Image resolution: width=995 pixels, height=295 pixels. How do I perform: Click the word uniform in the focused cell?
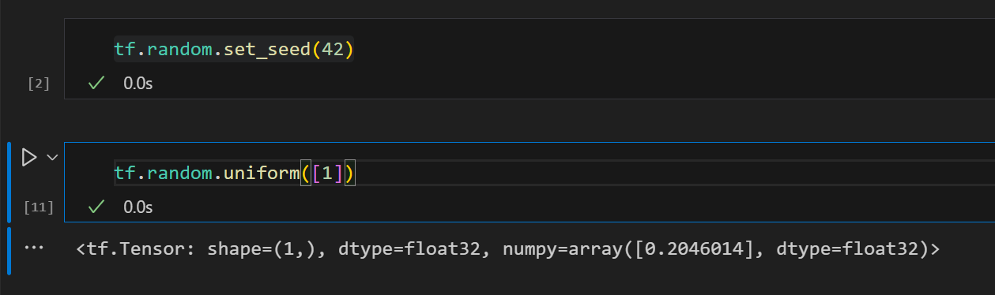pos(261,173)
